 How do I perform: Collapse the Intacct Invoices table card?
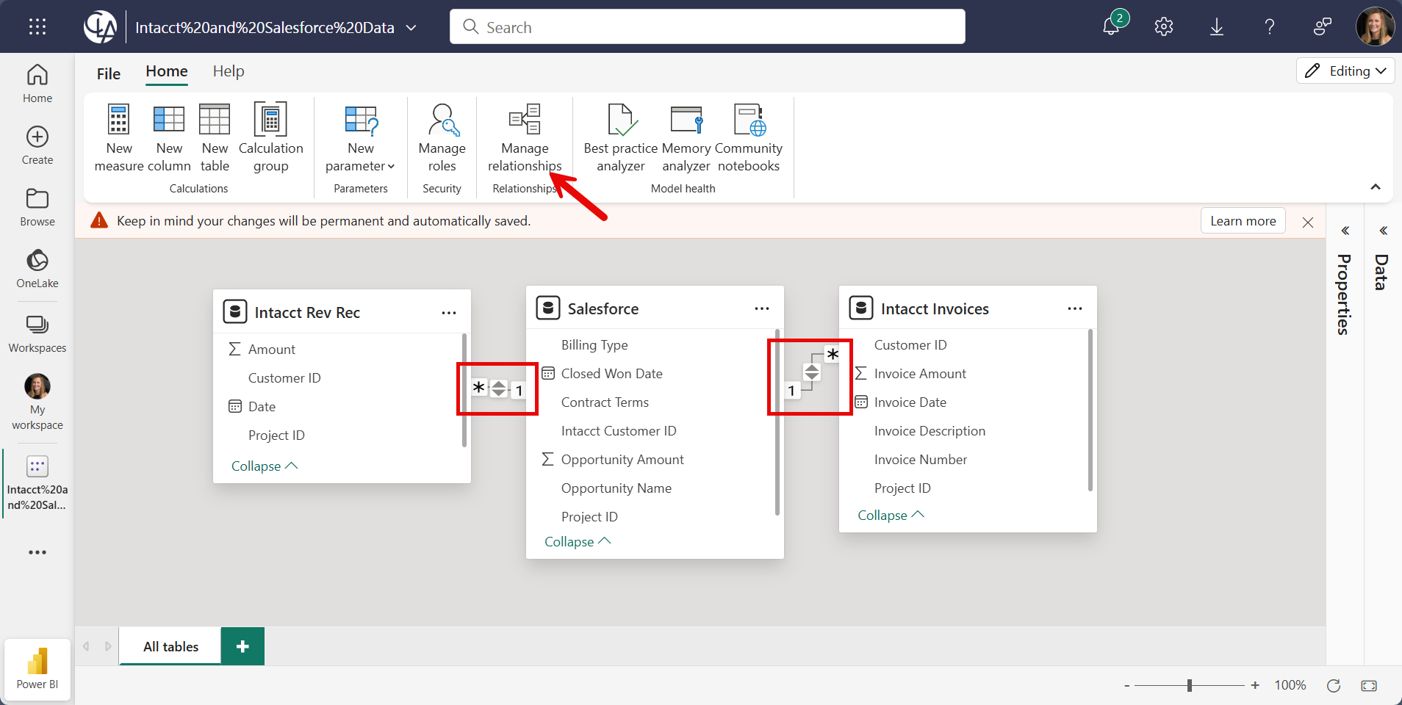[890, 516]
